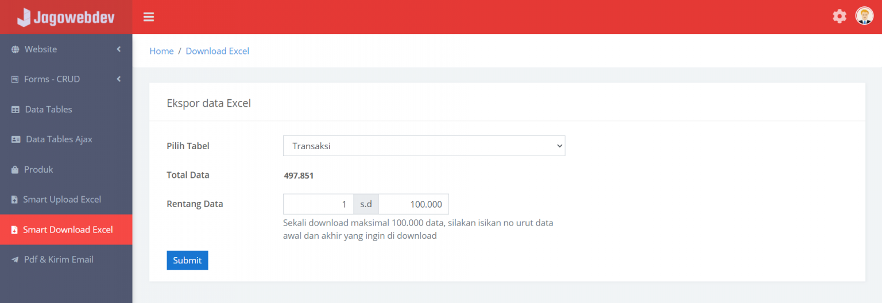This screenshot has height=303, width=882.
Task: Click the Forms - CRUD form icon
Action: pos(16,79)
